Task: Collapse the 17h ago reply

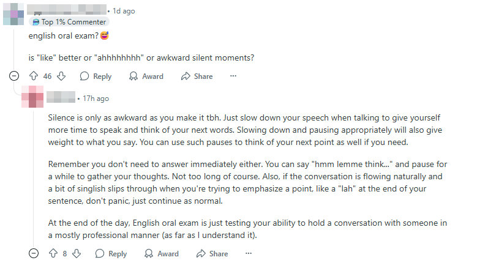Action: 34,254
